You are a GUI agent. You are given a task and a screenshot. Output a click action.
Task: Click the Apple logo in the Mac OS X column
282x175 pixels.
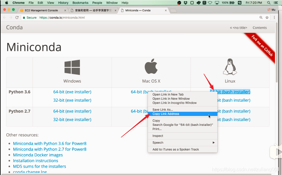click(x=151, y=66)
